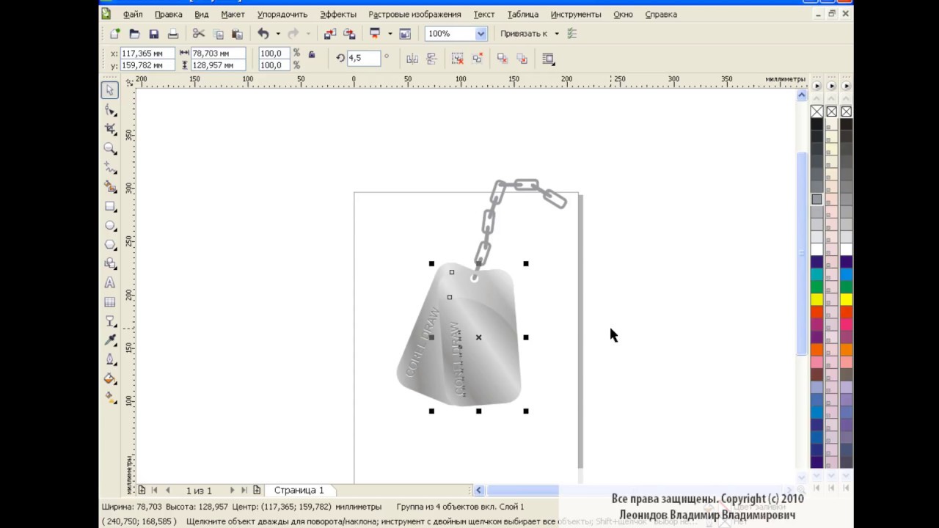Open the welcome screen icon

click(x=405, y=34)
